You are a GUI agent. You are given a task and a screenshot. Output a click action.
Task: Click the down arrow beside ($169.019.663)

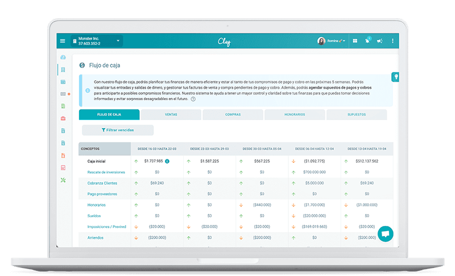tap(293, 227)
